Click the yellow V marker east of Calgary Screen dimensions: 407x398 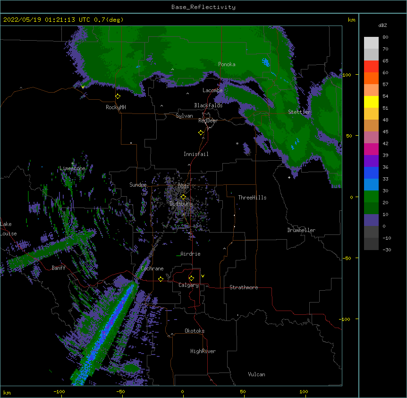click(203, 276)
